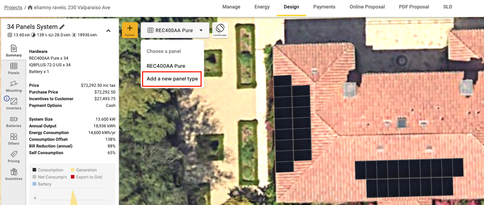The image size is (484, 205).
Task: Click the Annual Output 18,936 kWh value
Action: [x=105, y=126]
